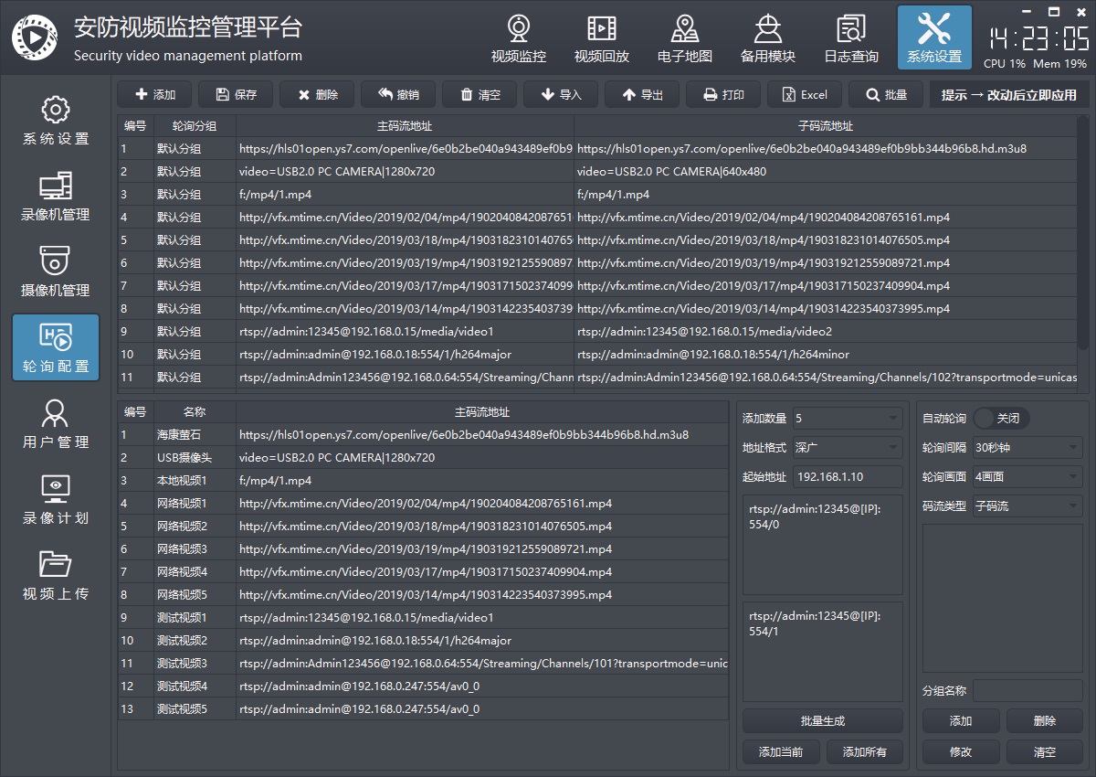Open the 视频监控 video monitoring module

[519, 39]
